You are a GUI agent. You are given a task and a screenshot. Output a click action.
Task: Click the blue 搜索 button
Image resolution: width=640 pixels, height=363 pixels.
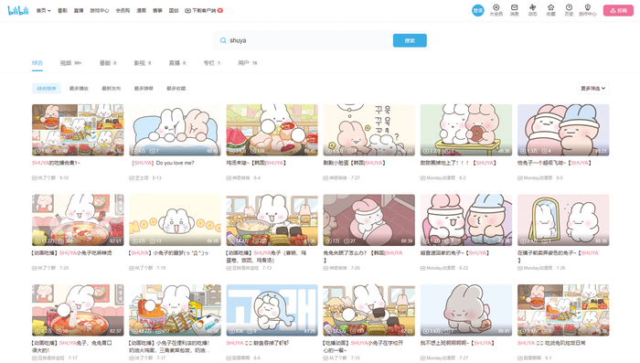pos(410,40)
